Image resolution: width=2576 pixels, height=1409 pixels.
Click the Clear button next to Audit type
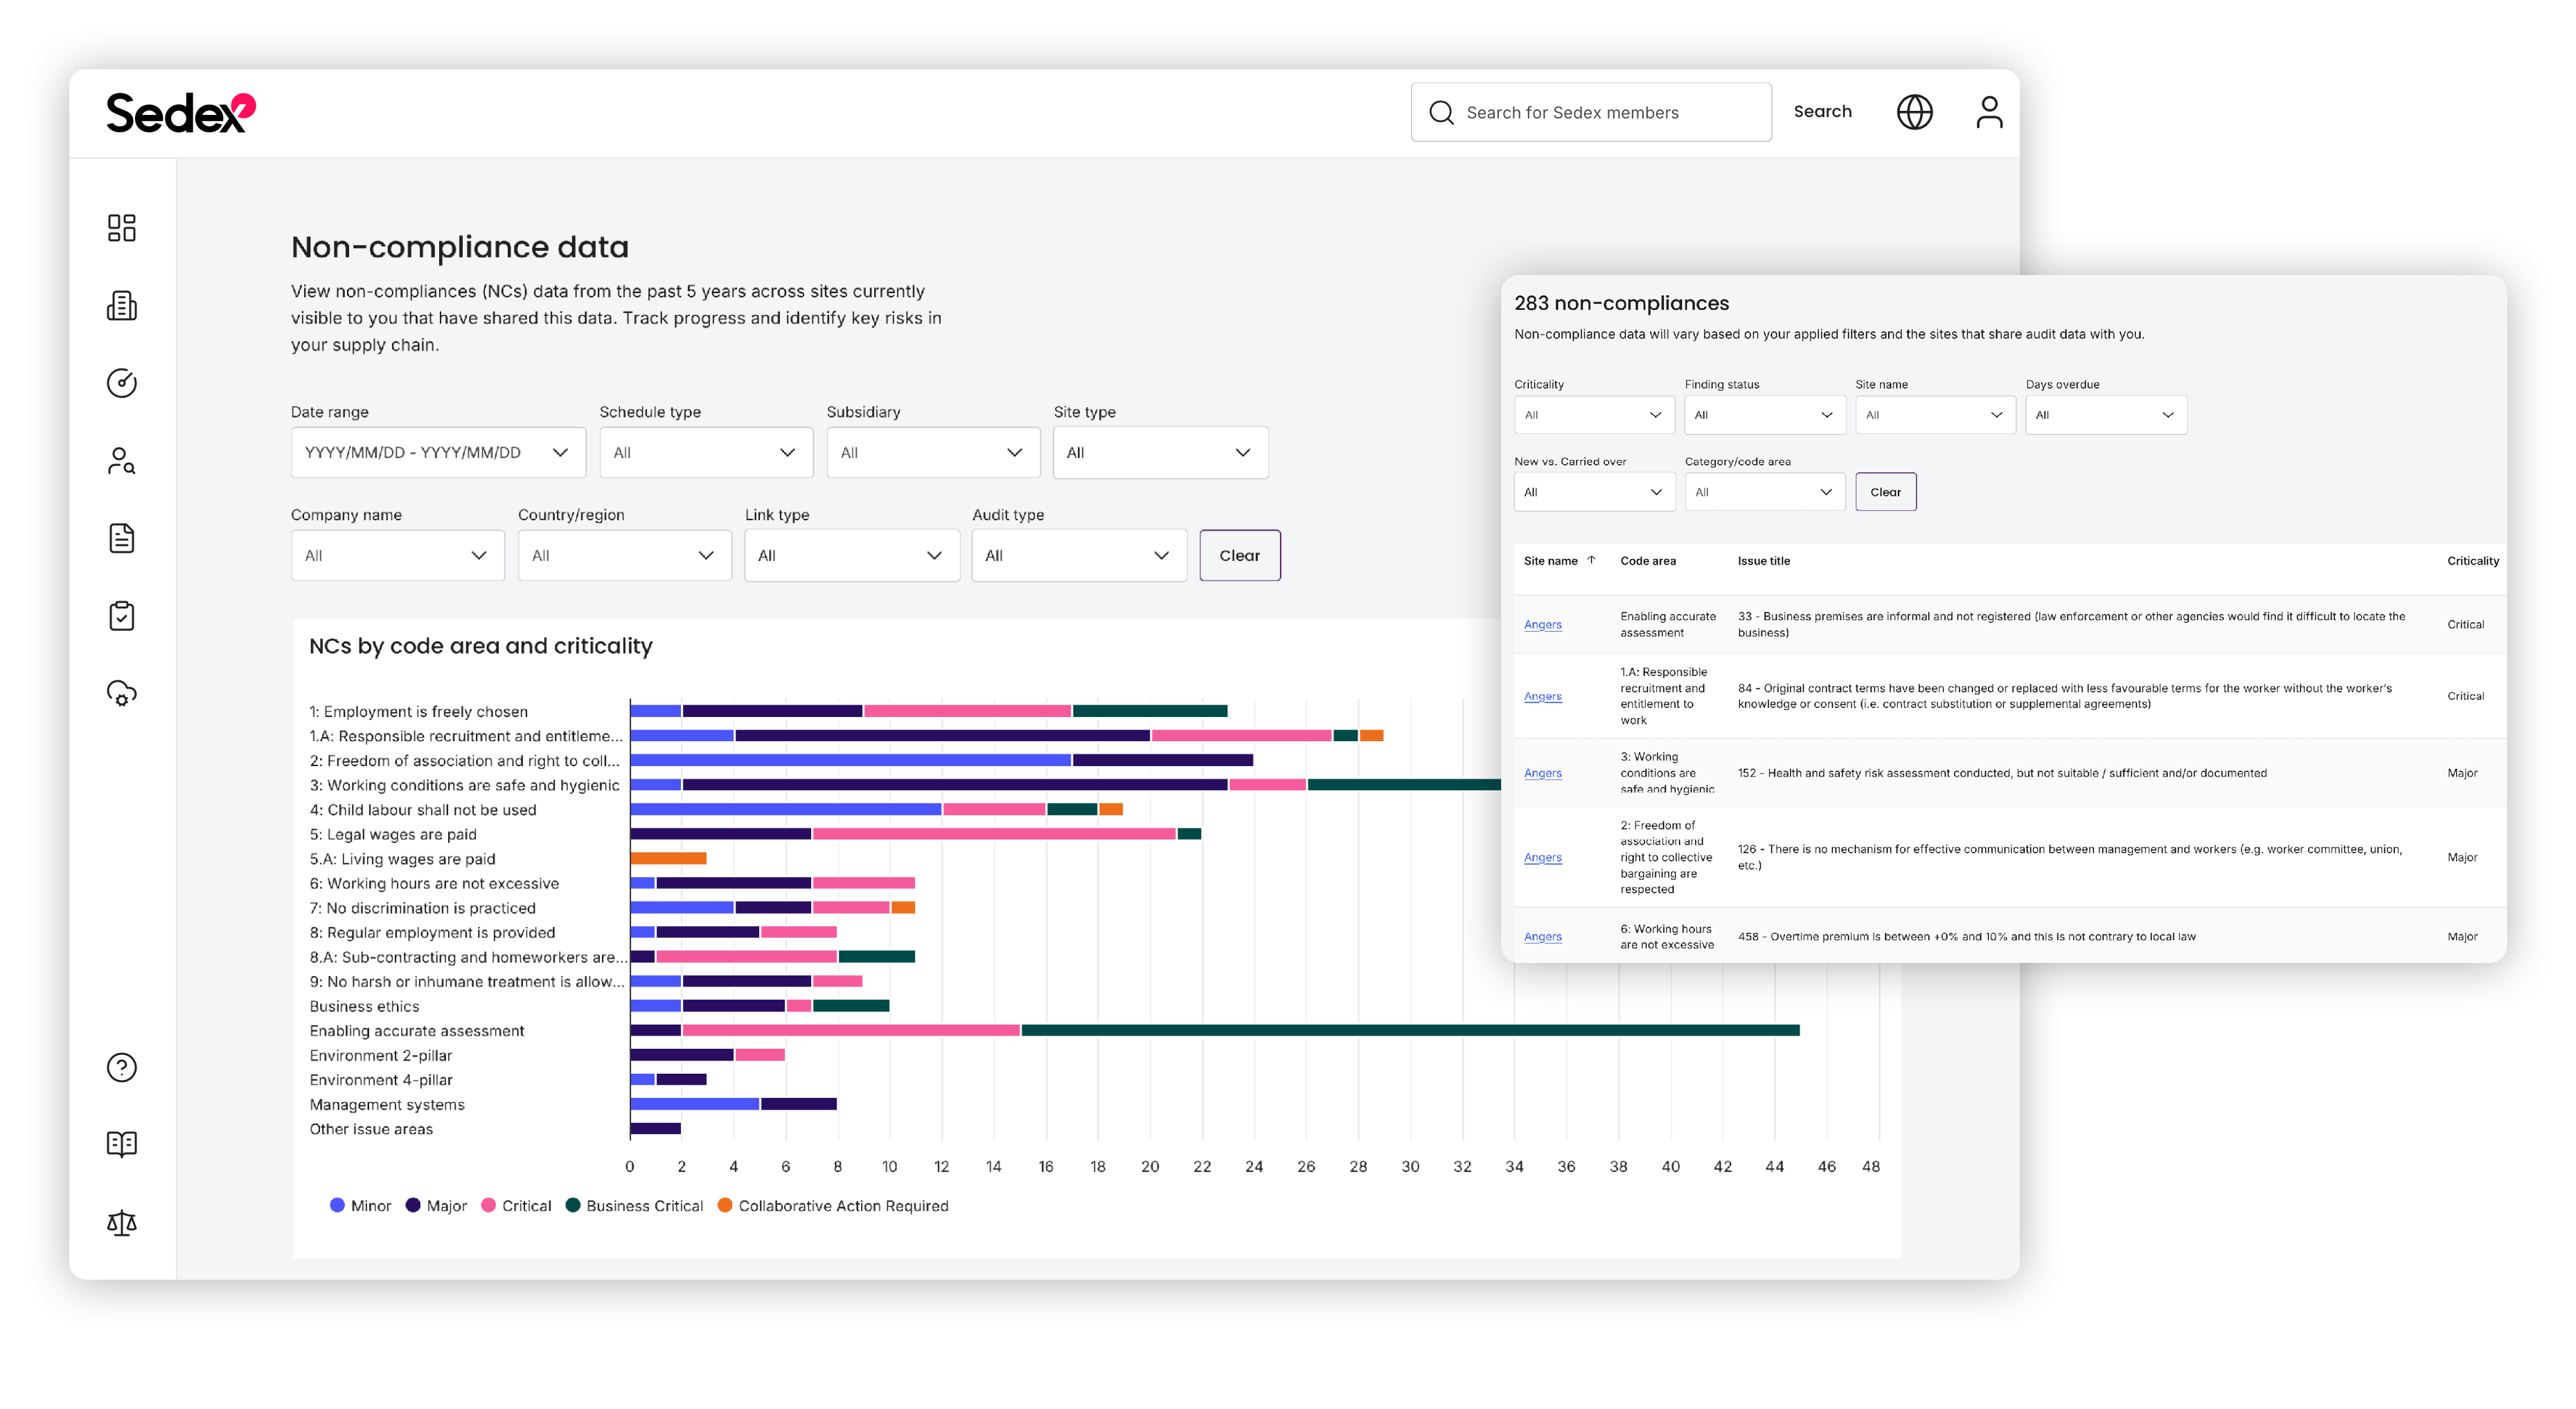click(1240, 555)
